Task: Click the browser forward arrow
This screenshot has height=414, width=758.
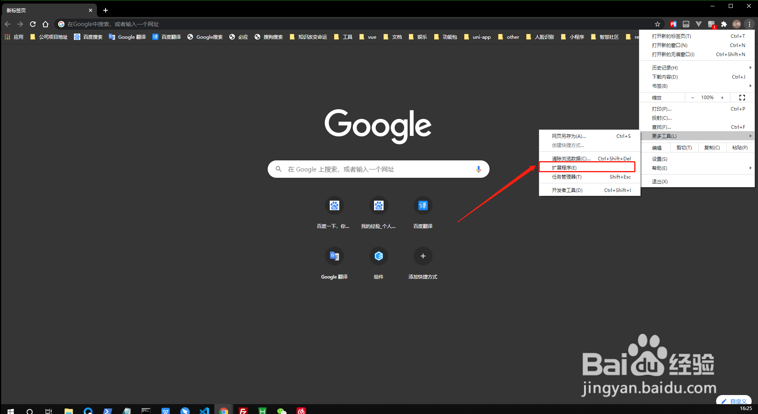Action: 20,24
